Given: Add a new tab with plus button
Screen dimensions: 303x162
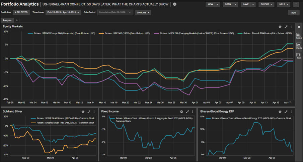Looking at the screenshot, I should point(17,20).
